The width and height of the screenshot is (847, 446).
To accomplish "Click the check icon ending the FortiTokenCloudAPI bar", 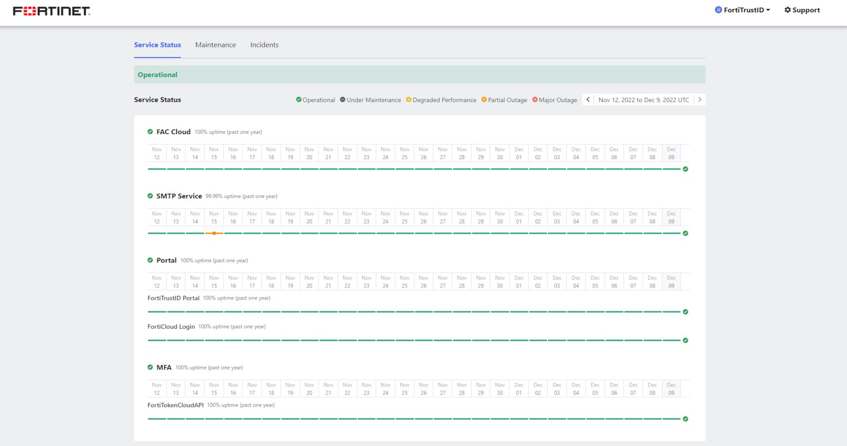I will tap(685, 419).
